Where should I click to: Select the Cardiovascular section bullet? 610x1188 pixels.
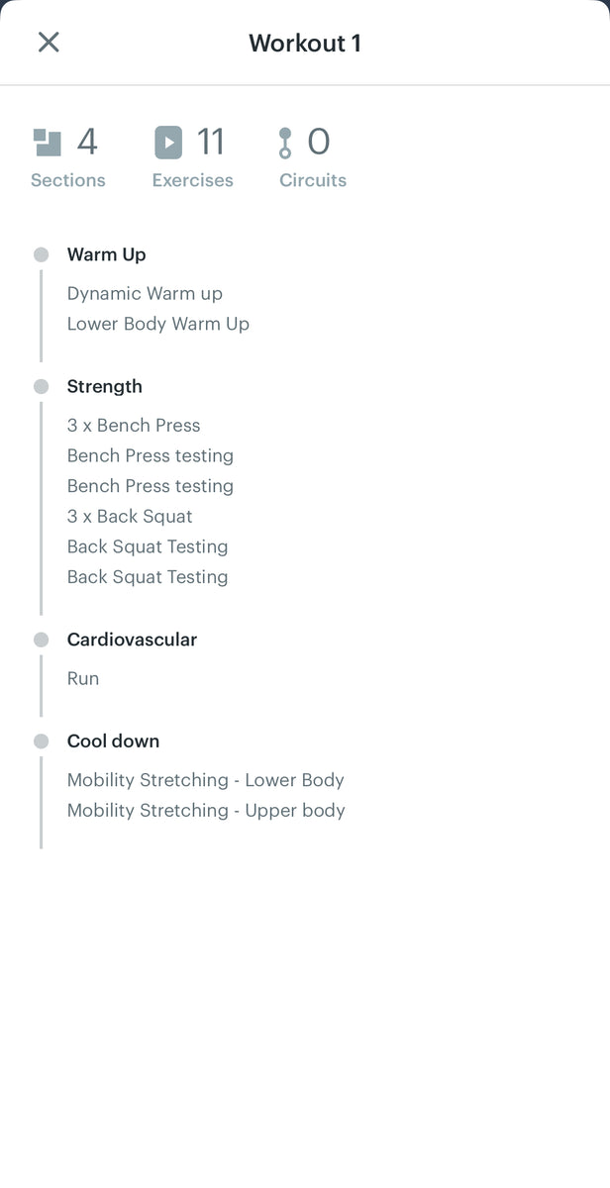point(42,640)
